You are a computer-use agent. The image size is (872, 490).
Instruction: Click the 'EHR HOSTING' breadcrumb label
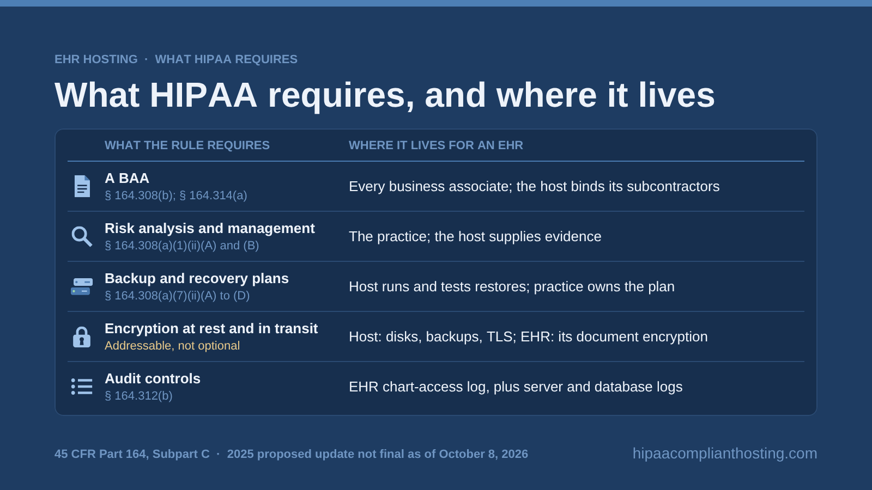pyautogui.click(x=96, y=59)
